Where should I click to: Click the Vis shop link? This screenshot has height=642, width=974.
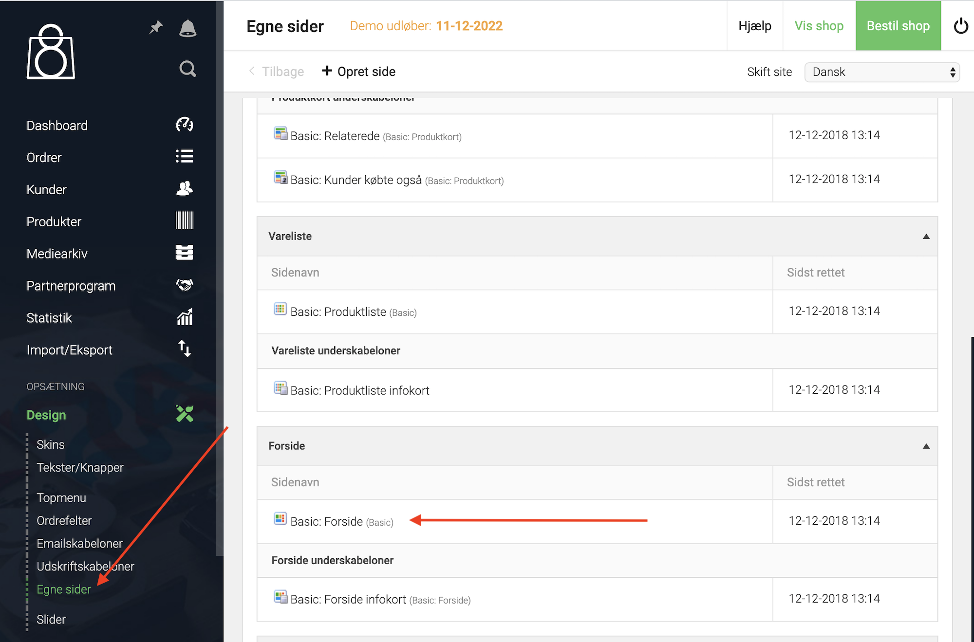pyautogui.click(x=819, y=26)
